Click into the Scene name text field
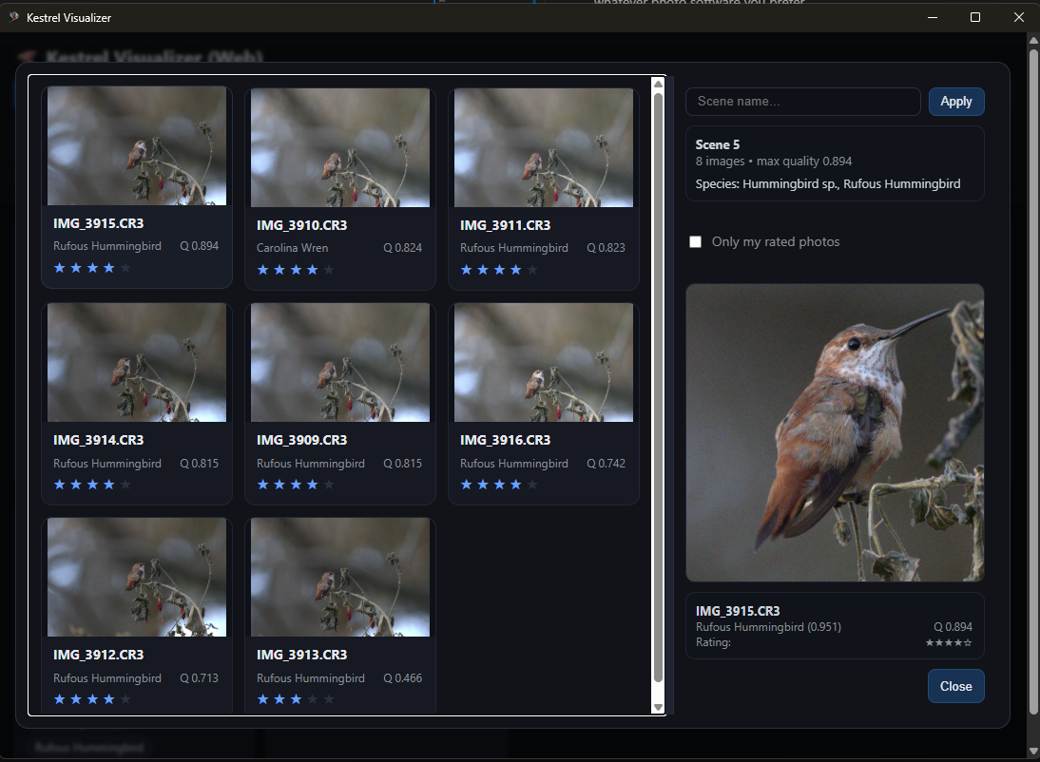 click(802, 101)
